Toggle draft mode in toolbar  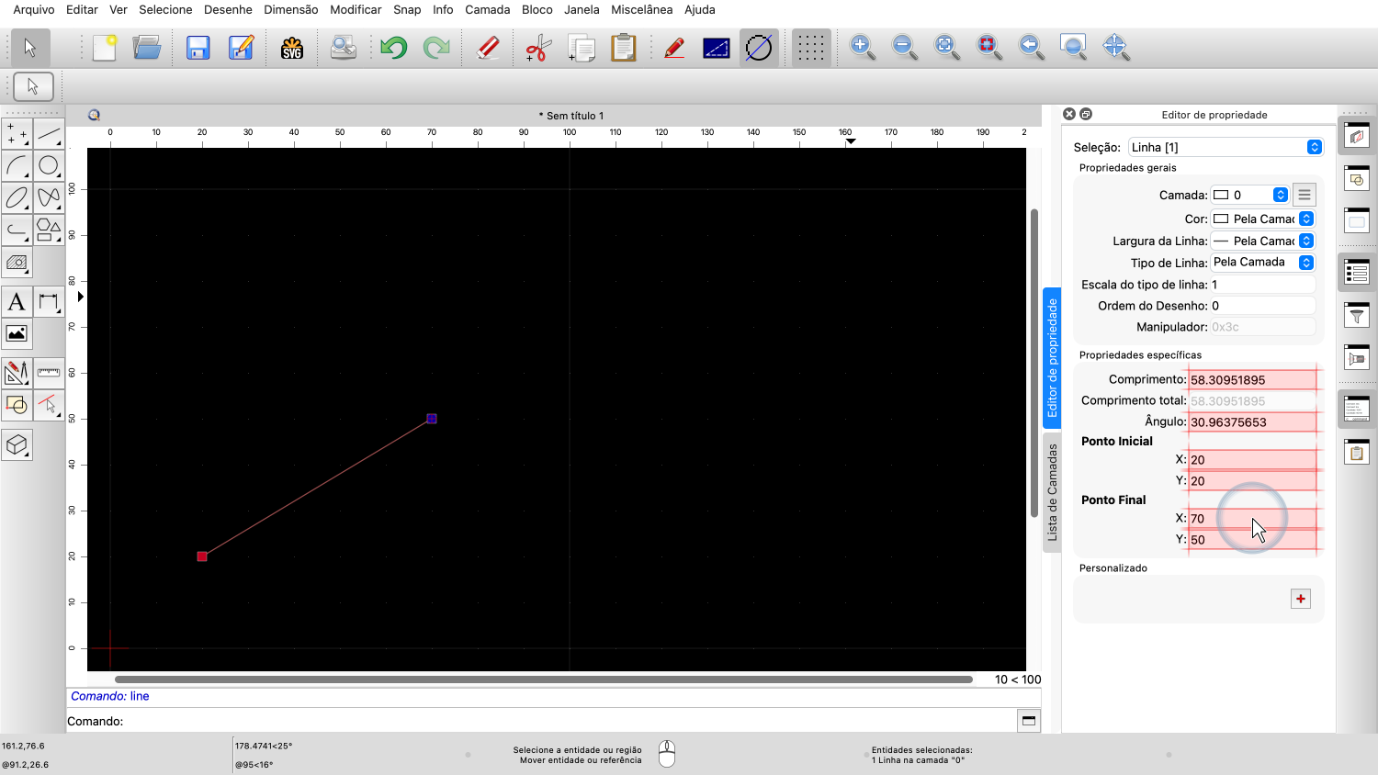(759, 48)
